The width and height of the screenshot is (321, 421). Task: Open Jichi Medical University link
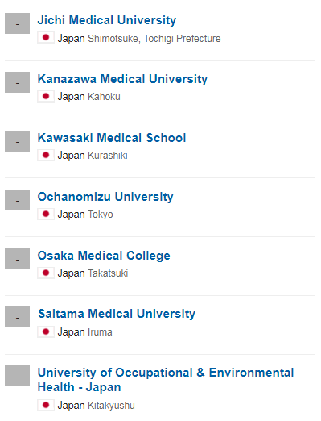107,20
